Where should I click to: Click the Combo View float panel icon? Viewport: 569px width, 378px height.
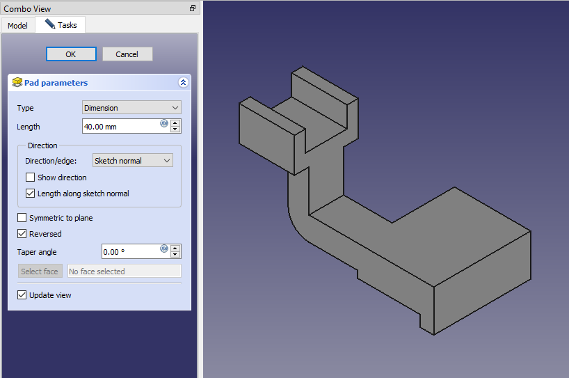193,8
